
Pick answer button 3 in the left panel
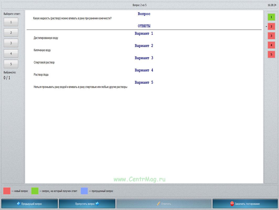pos(11,43)
